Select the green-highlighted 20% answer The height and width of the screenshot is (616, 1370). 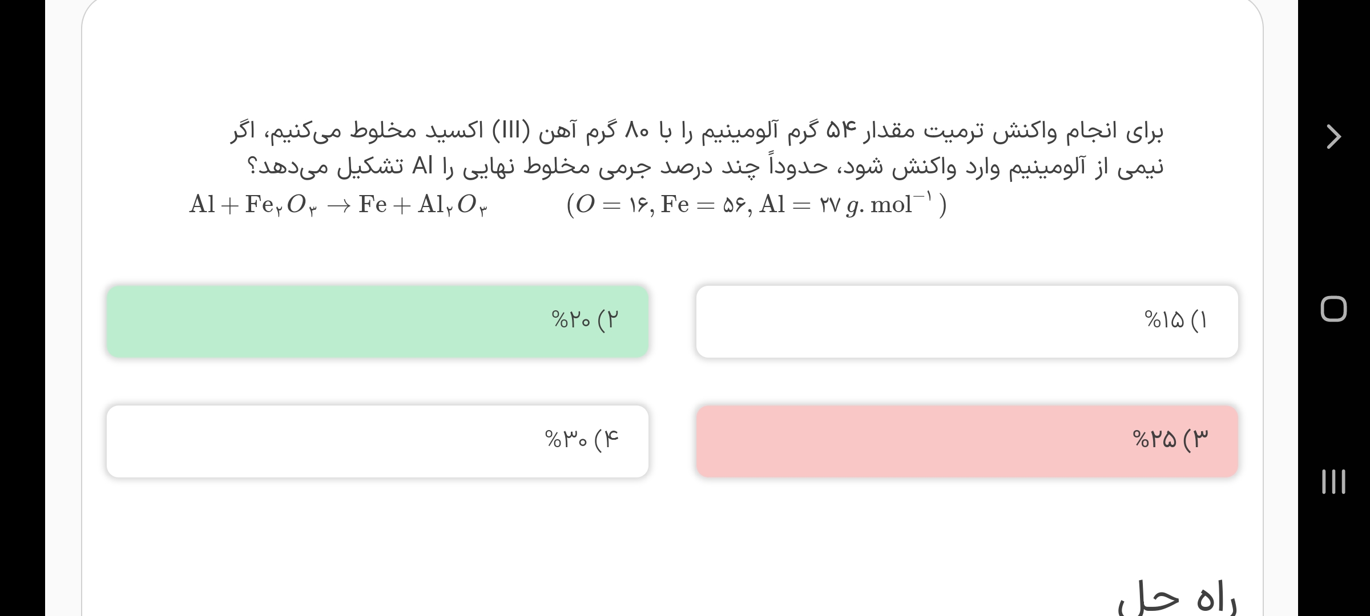click(x=377, y=322)
